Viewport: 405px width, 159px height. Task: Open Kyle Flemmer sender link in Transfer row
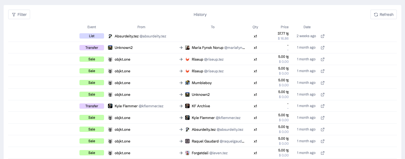(x=139, y=106)
